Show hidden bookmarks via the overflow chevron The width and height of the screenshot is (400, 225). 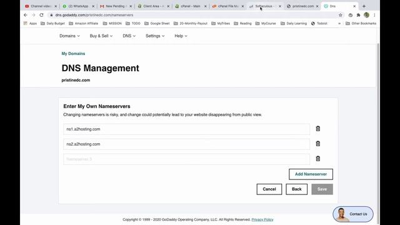[339, 23]
